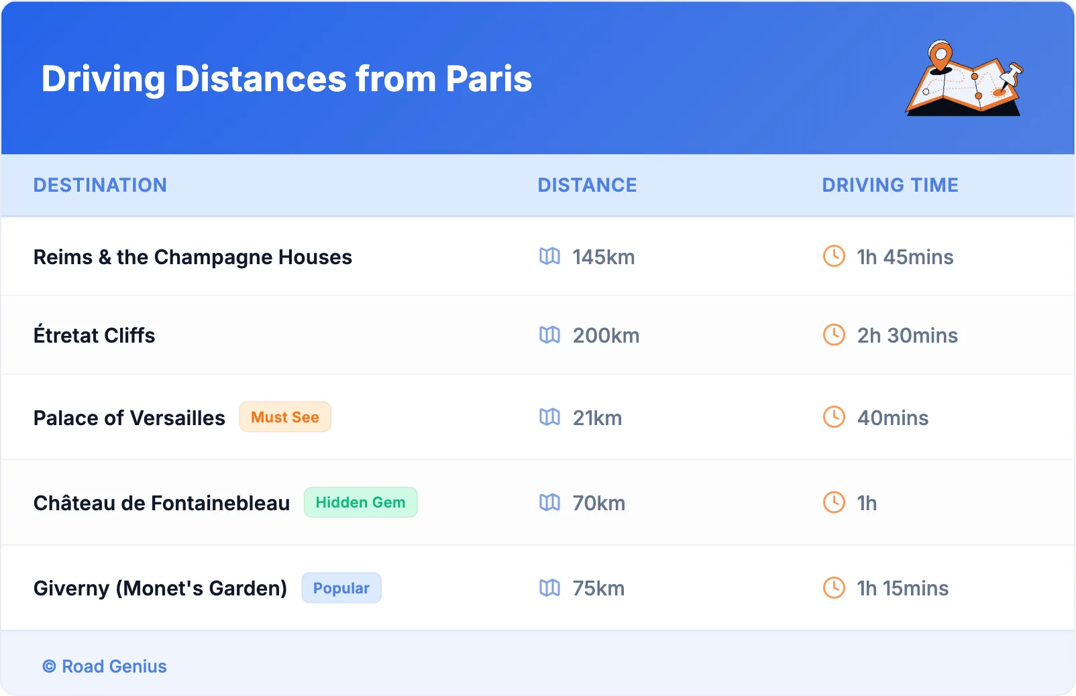Click the map icon beside 70km
Screen dimensions: 1076x696
point(549,502)
